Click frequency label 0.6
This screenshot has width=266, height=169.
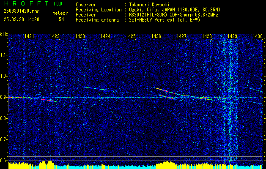4,161
